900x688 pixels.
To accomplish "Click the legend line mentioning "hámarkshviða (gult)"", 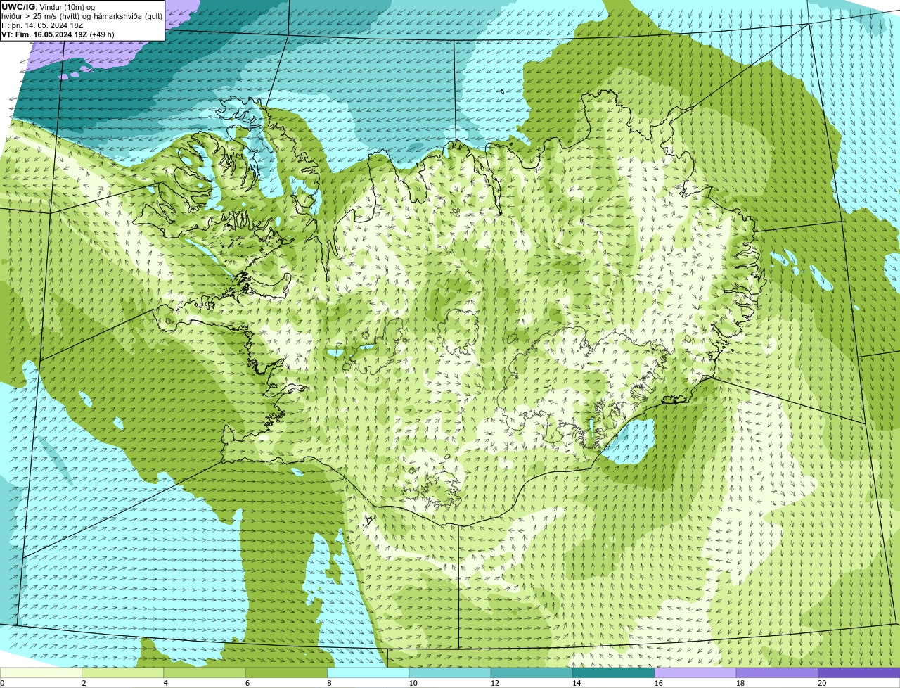I will (x=81, y=16).
